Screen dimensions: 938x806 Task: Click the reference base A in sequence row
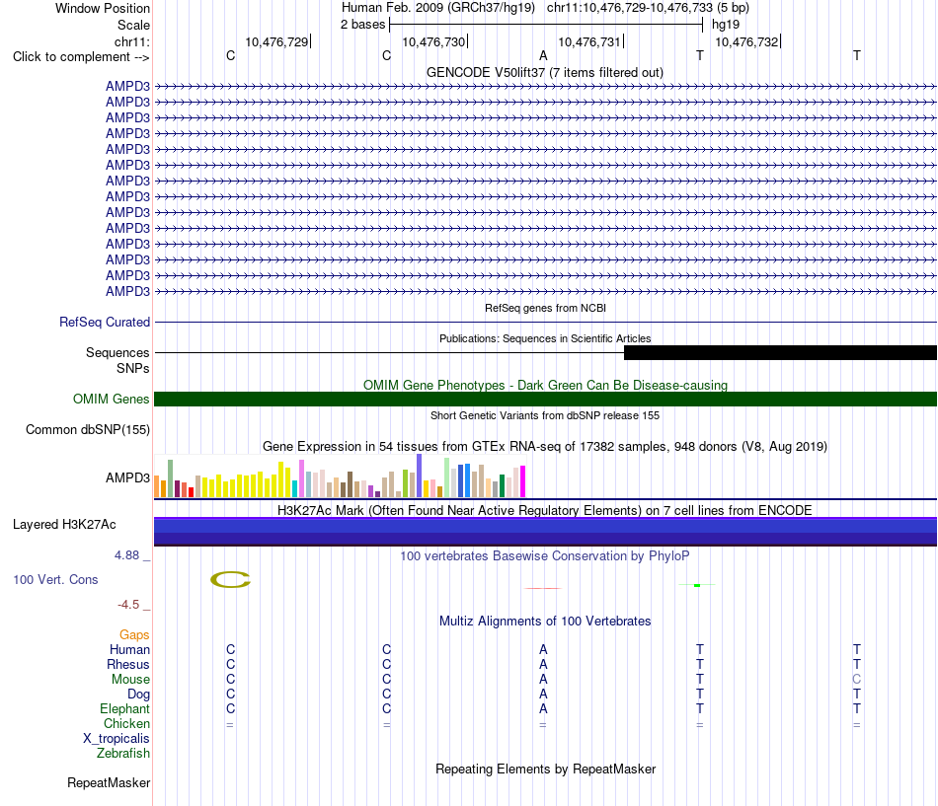(543, 55)
